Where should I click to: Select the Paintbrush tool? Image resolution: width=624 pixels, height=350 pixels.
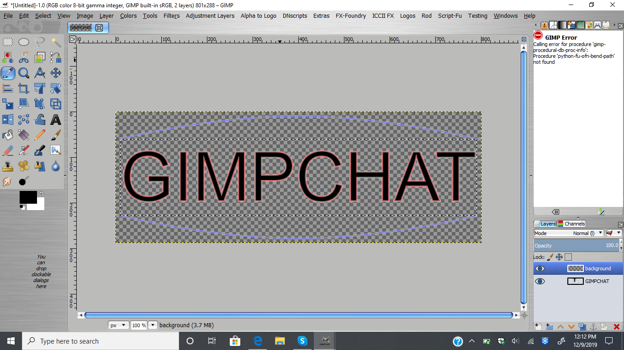(56, 135)
